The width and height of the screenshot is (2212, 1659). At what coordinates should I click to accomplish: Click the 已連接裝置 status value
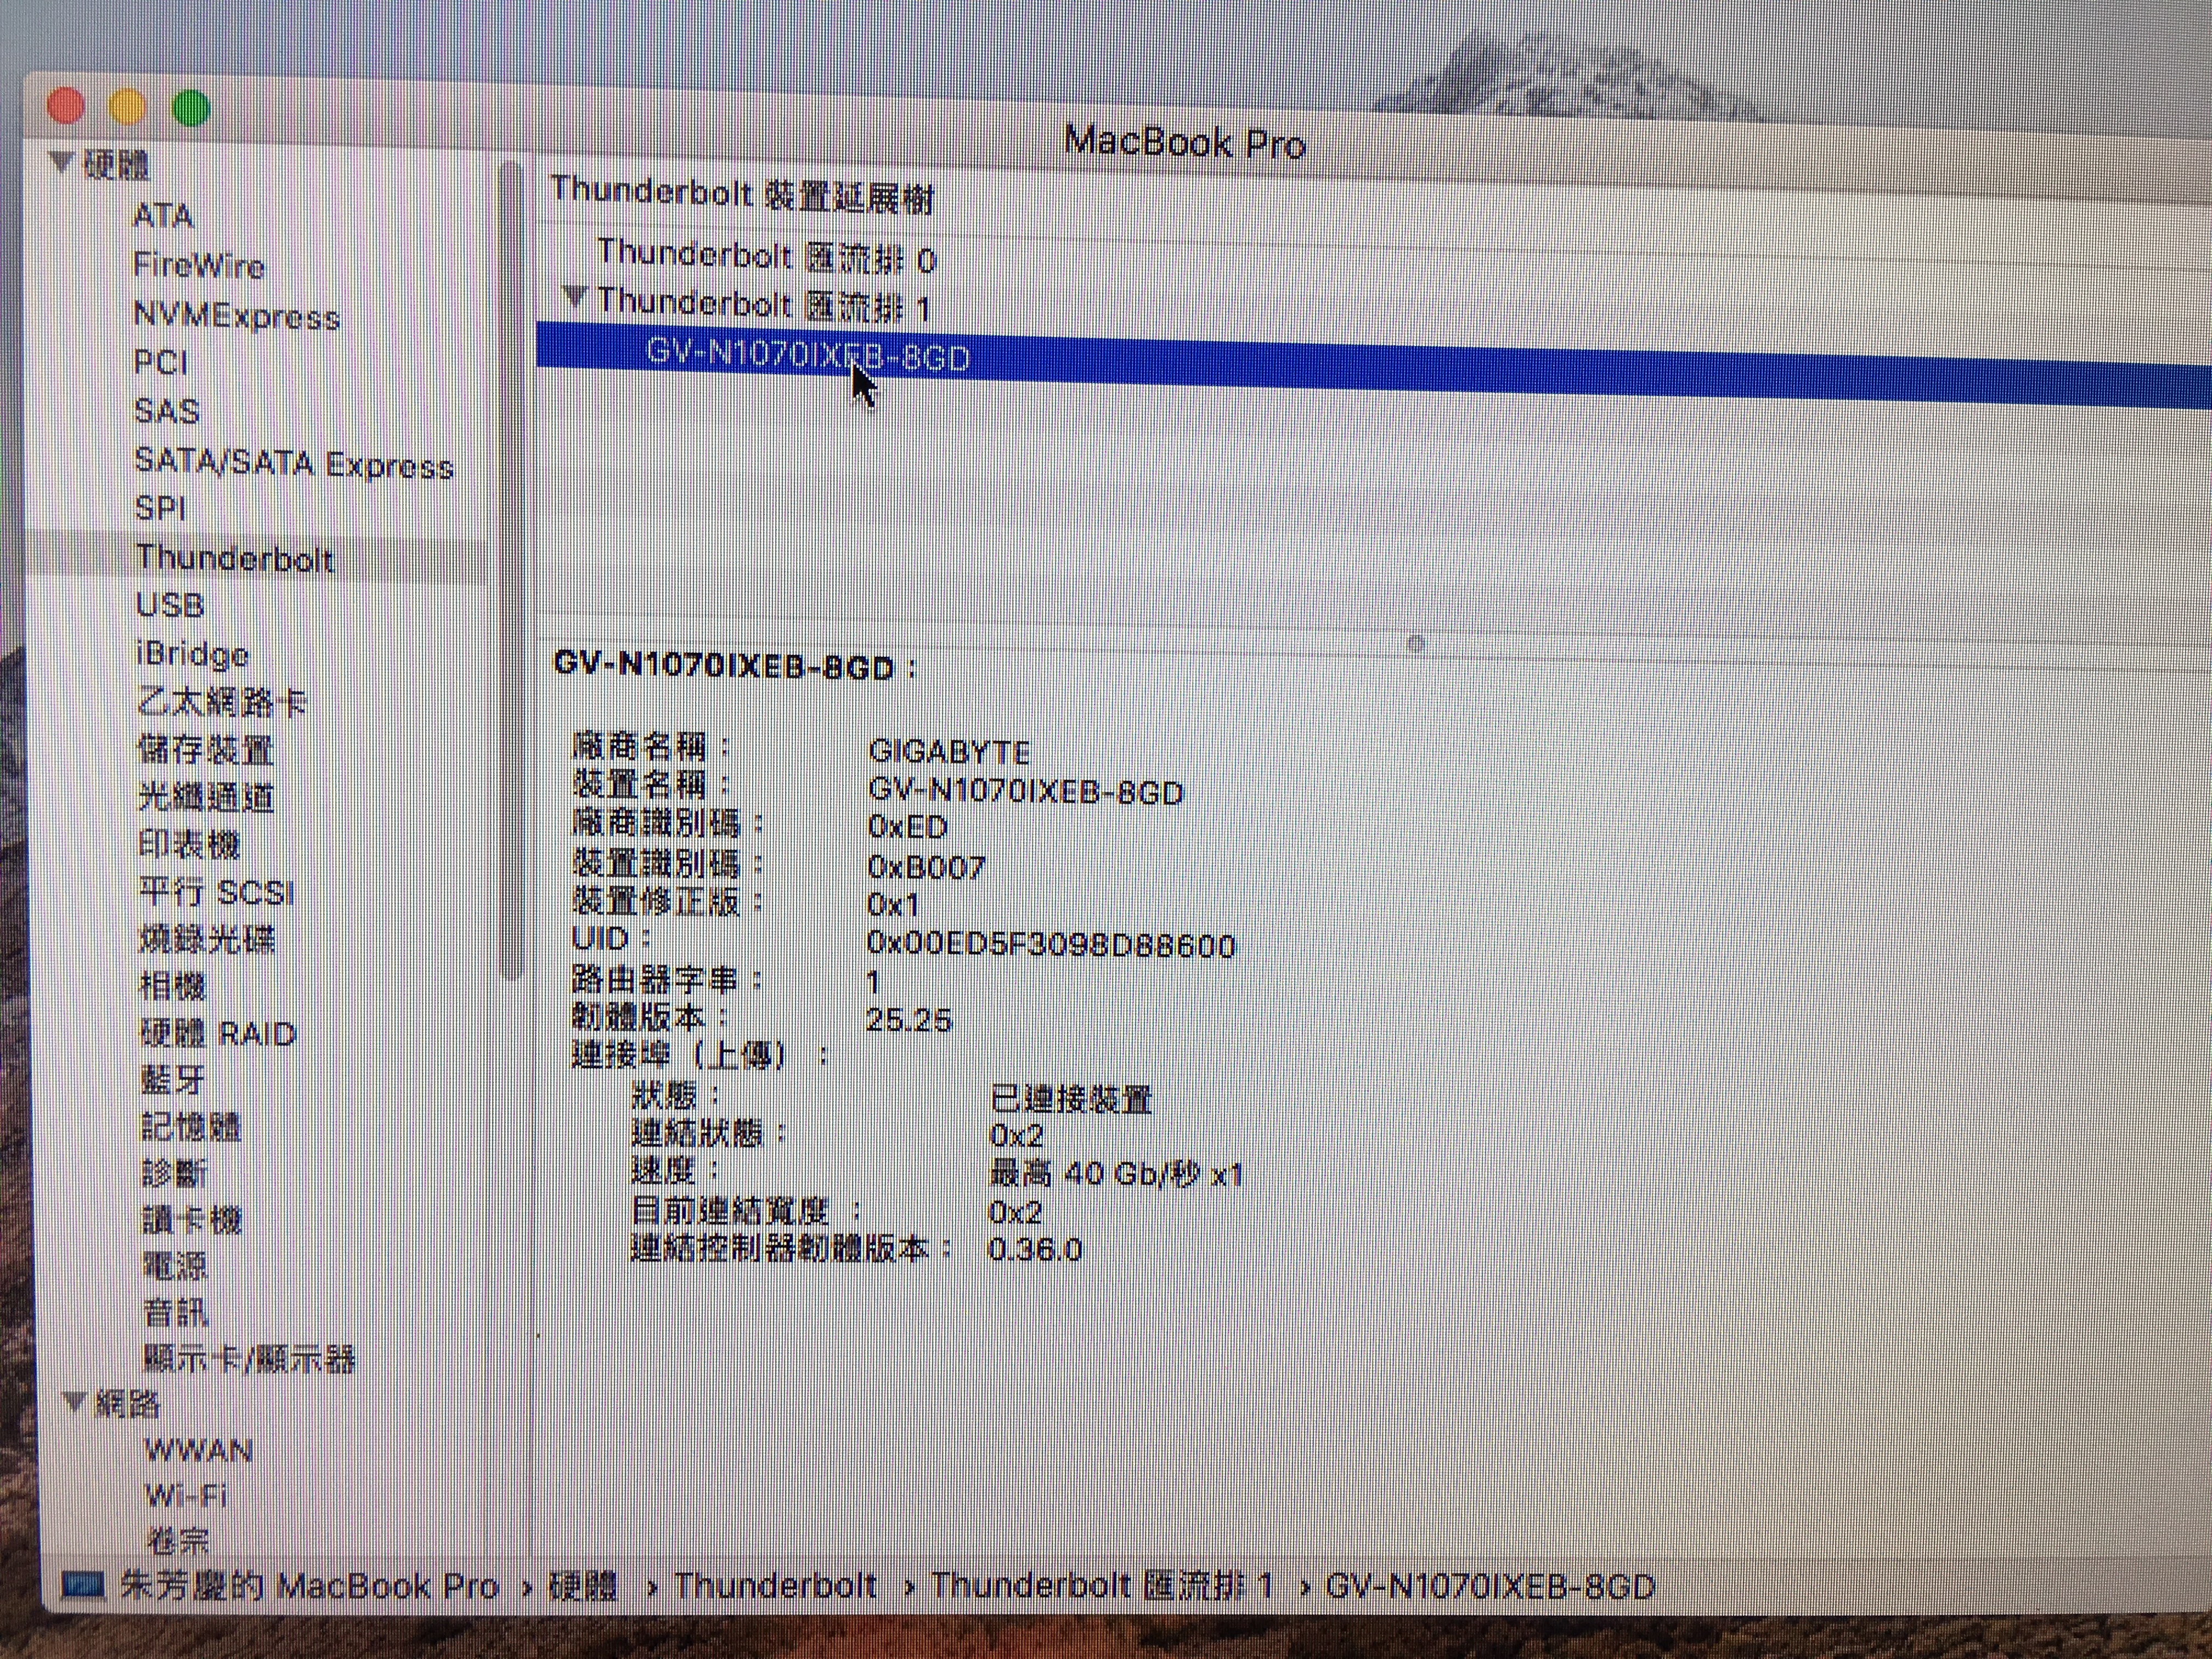(x=1071, y=1100)
